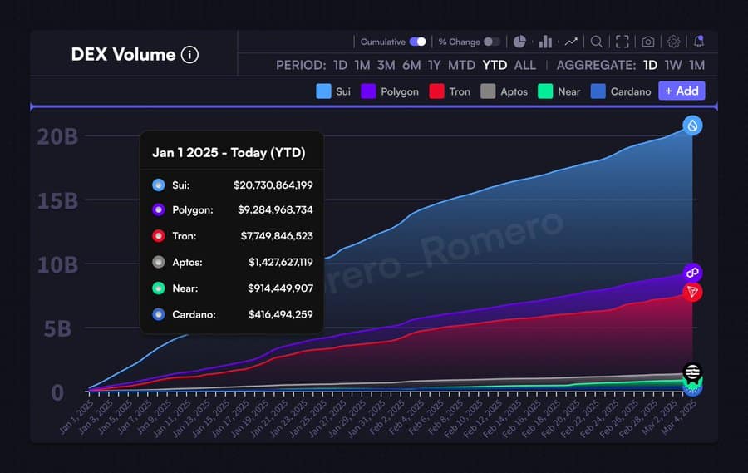Click the Sui dot in tooltip
Image resolution: width=748 pixels, height=473 pixels.
[159, 185]
